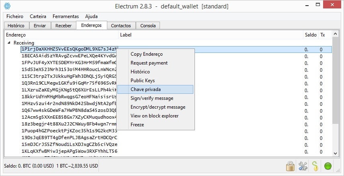Open the Consola tab
The image size is (344, 176).
click(x=148, y=26)
